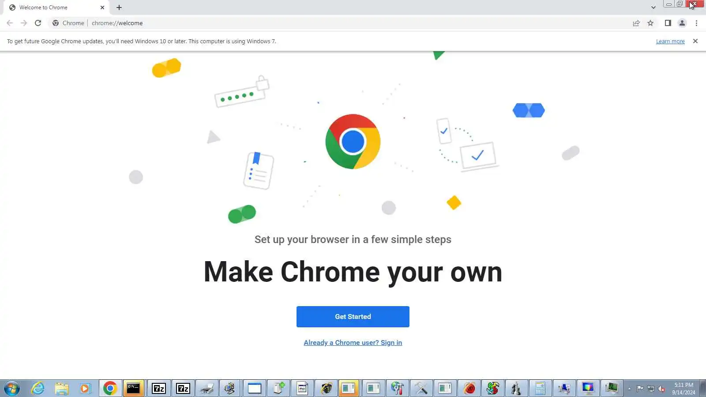
Task: Open the side panel icon
Action: [668, 23]
